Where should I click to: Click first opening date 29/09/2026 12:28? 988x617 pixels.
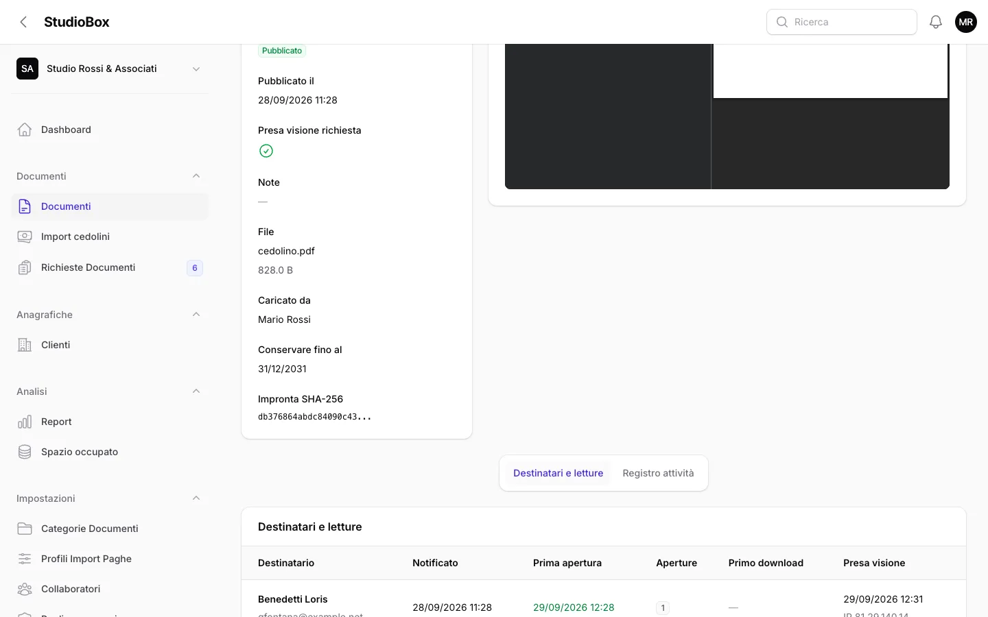(574, 607)
